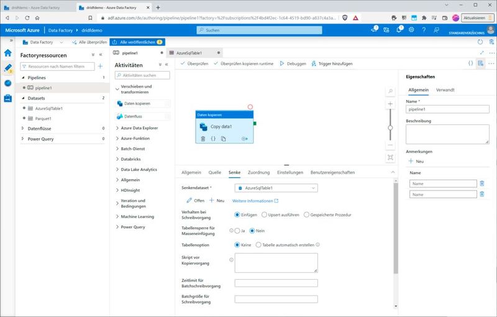The width and height of the screenshot is (497, 317).
Task: Click Alle überprüfen button
Action: click(x=89, y=42)
